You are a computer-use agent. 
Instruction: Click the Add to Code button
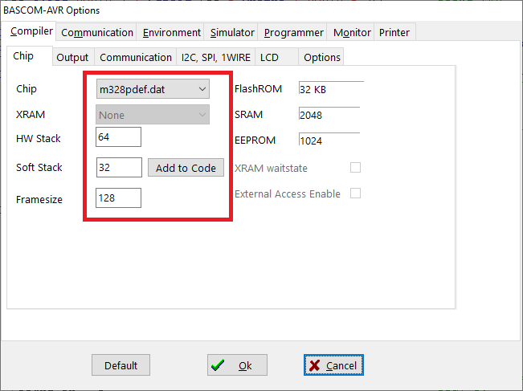click(186, 168)
